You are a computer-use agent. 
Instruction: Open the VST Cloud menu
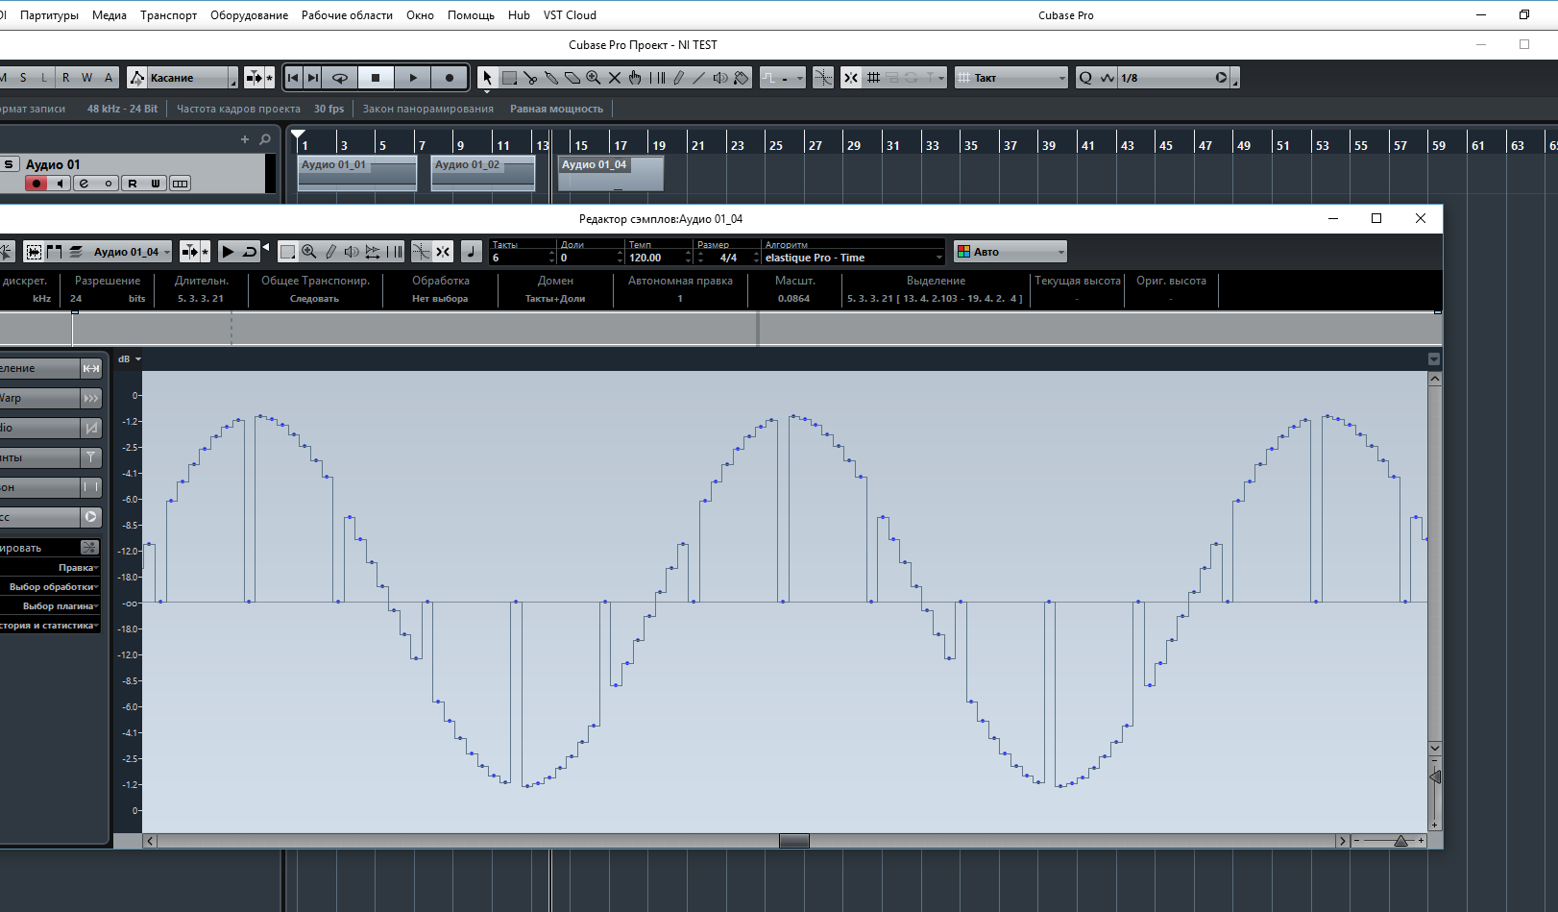tap(570, 15)
